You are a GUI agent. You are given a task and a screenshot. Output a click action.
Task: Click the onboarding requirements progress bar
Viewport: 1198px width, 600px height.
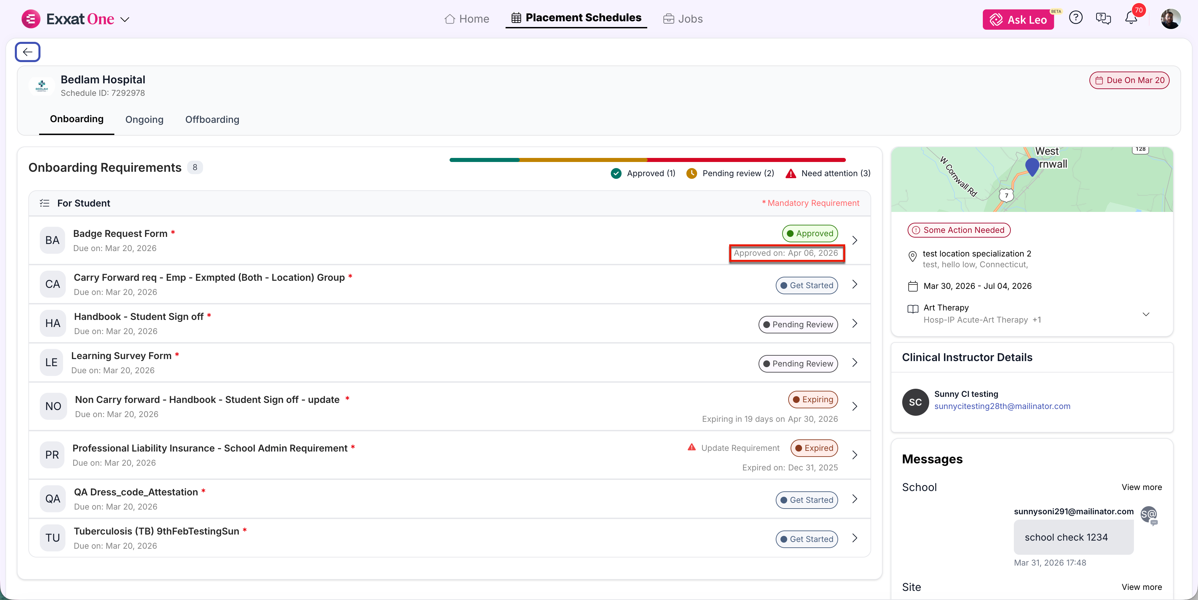click(x=647, y=160)
